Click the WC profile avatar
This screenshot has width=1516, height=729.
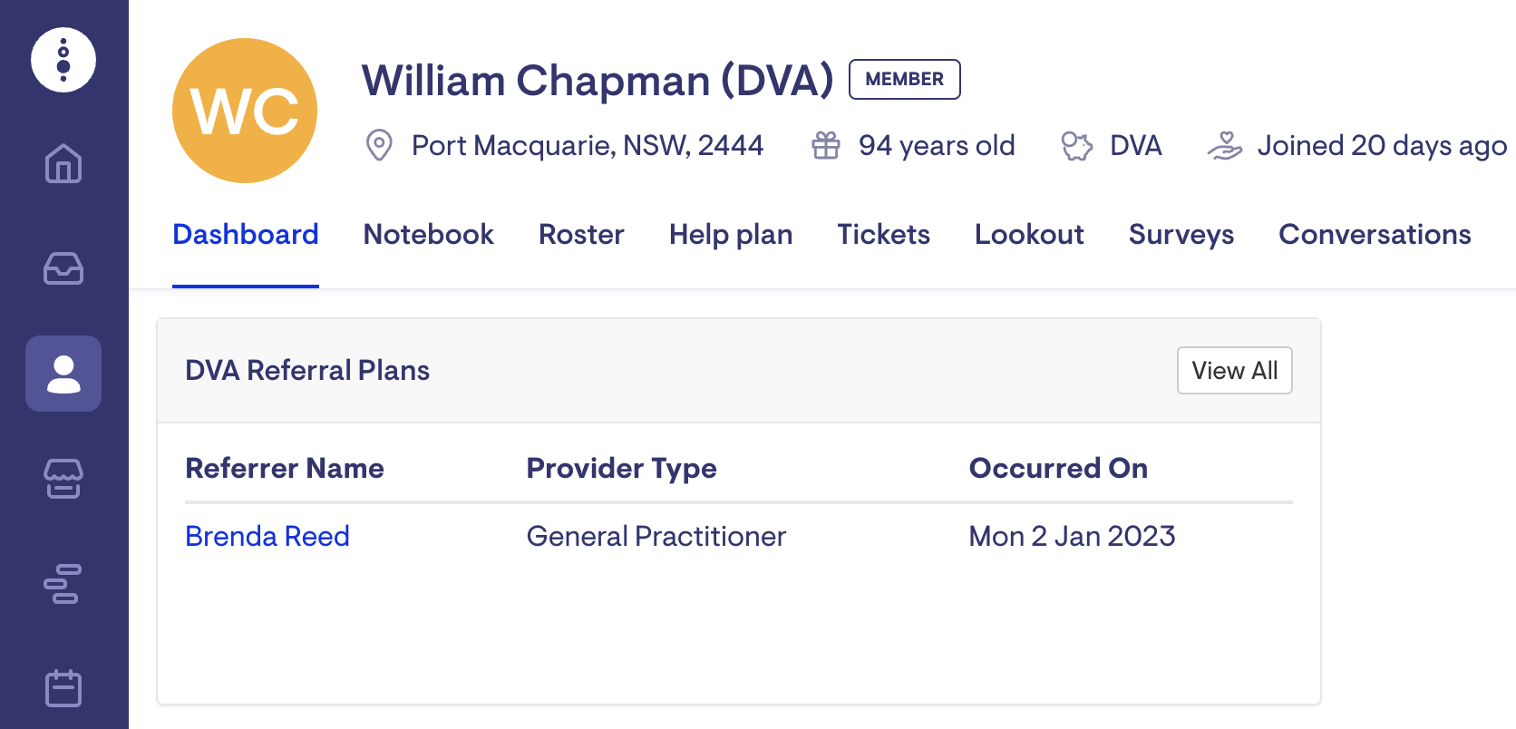point(245,111)
